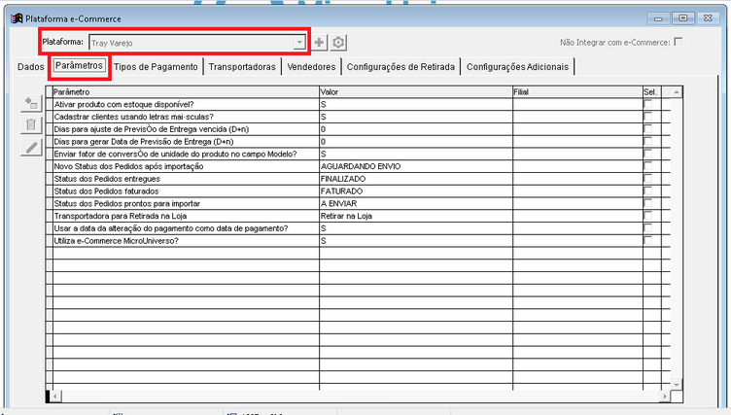Click the Plataforma e-Commerce title bar app icon
This screenshot has height=415, width=731.
[x=17, y=18]
